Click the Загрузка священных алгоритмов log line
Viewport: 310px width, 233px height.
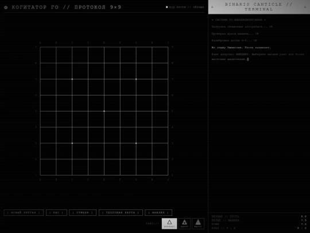click(242, 26)
